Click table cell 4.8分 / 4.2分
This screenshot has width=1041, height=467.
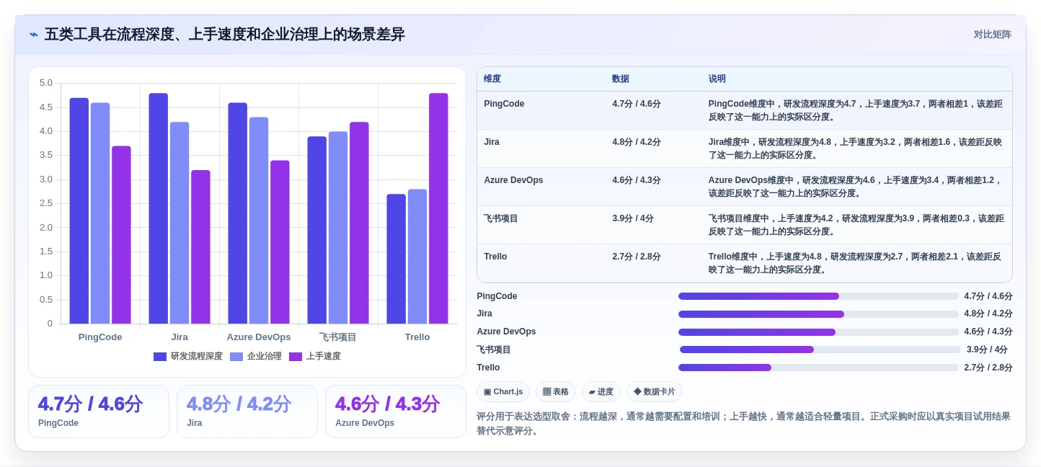[x=637, y=142]
